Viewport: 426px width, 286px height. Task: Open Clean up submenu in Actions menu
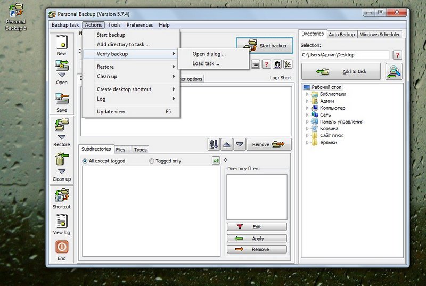click(x=131, y=76)
